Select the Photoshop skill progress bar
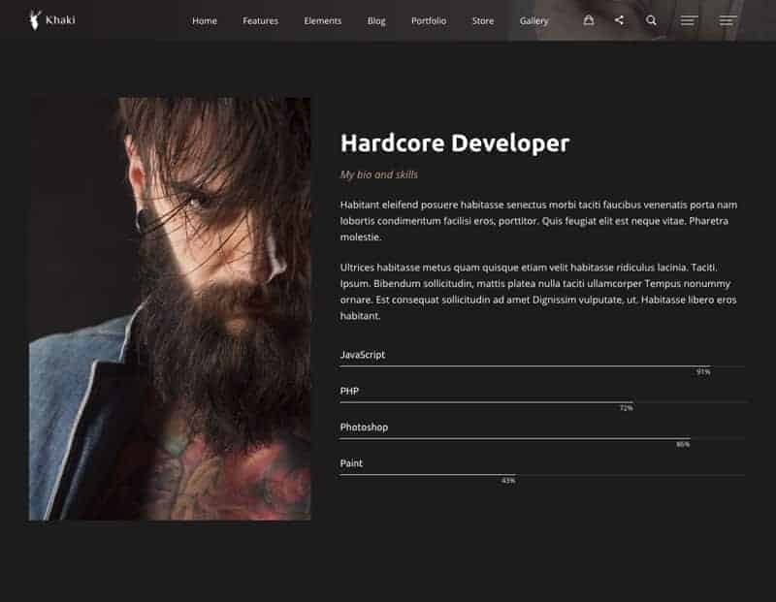The height and width of the screenshot is (602, 776). coord(514,438)
